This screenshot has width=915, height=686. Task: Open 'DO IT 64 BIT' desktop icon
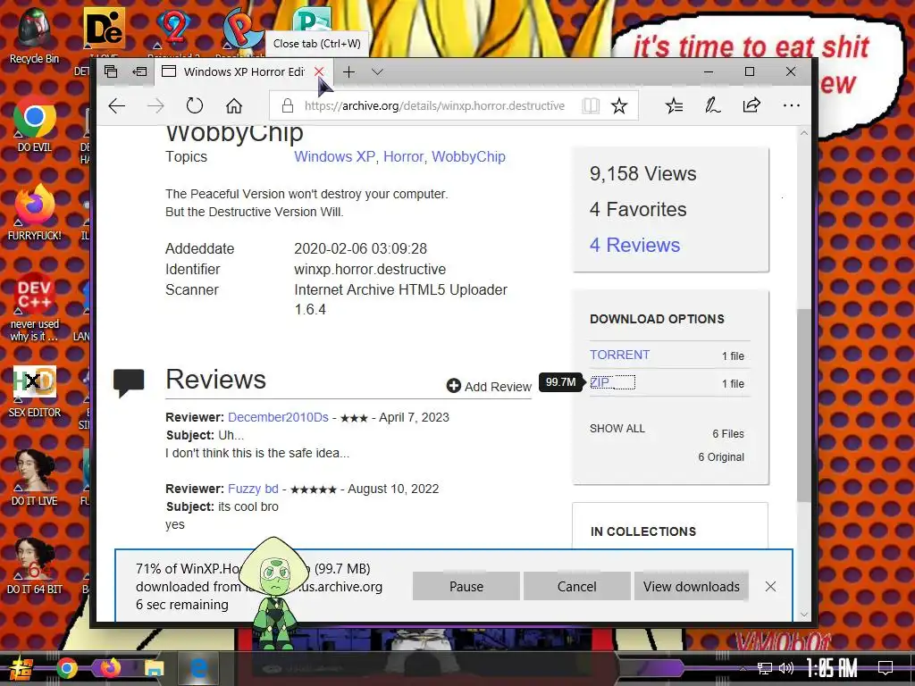pyautogui.click(x=34, y=567)
